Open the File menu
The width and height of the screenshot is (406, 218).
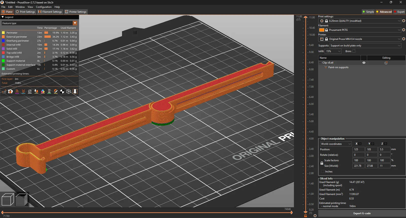4,7
